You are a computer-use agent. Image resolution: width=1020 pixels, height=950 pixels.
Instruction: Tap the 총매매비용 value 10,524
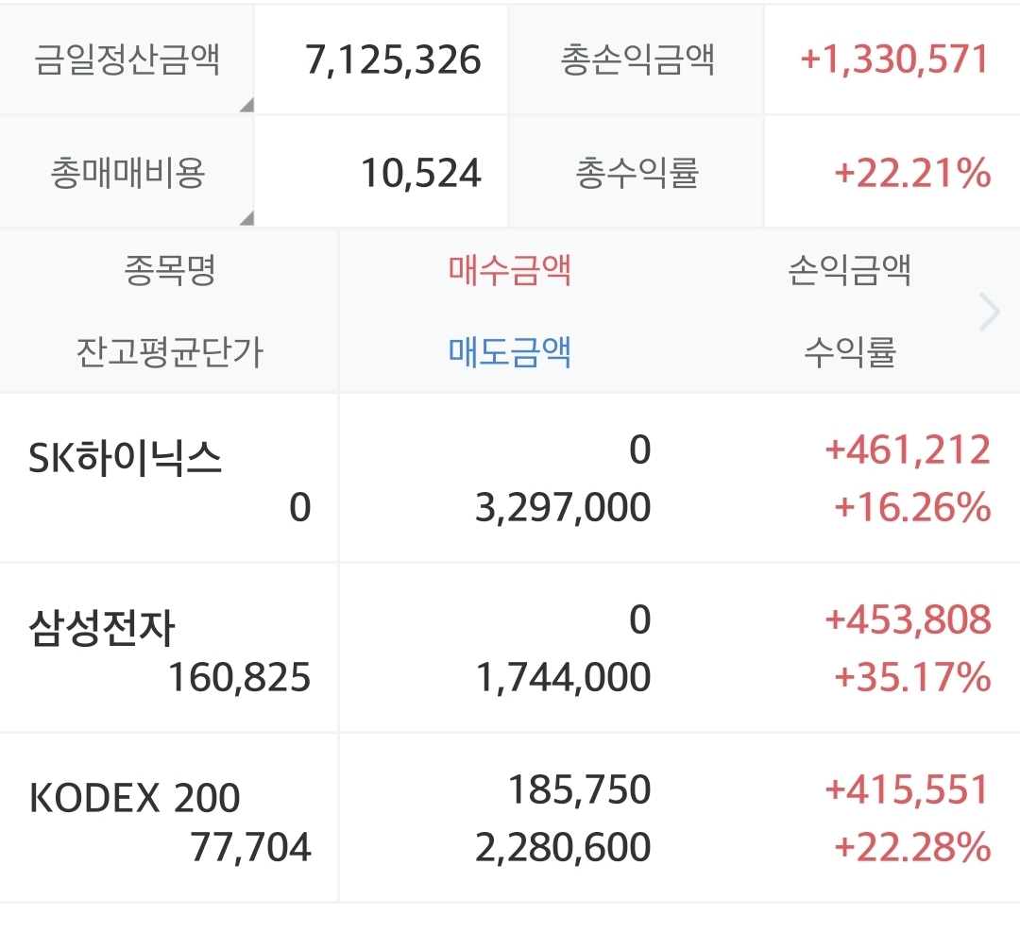(x=421, y=173)
